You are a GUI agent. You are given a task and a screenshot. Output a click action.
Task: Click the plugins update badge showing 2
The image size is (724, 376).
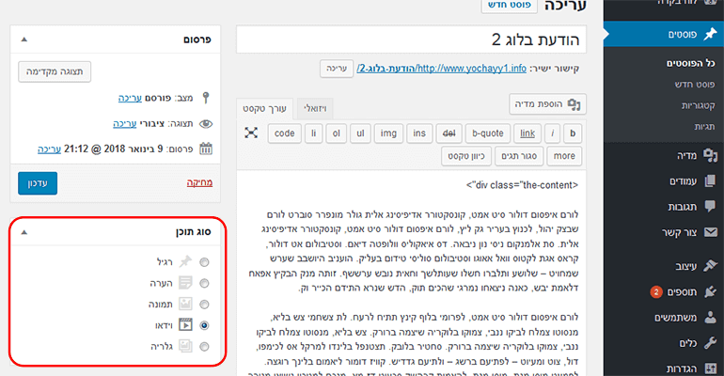click(656, 291)
